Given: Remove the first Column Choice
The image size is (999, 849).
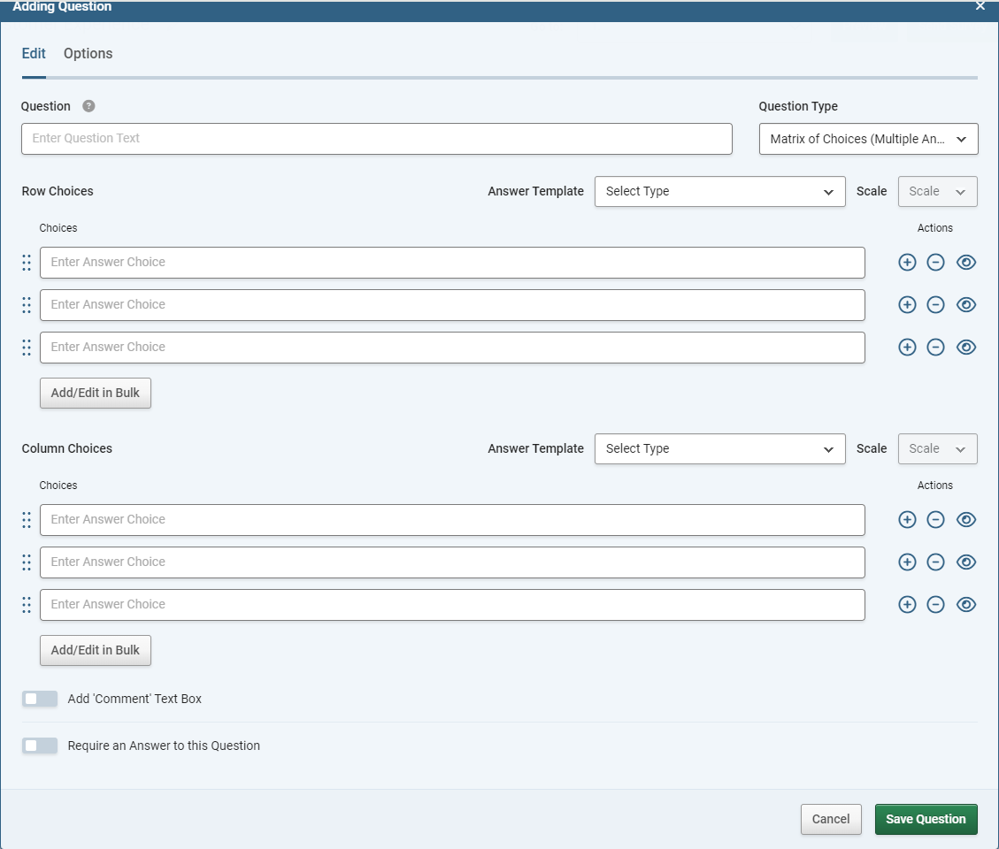Looking at the screenshot, I should click(935, 520).
